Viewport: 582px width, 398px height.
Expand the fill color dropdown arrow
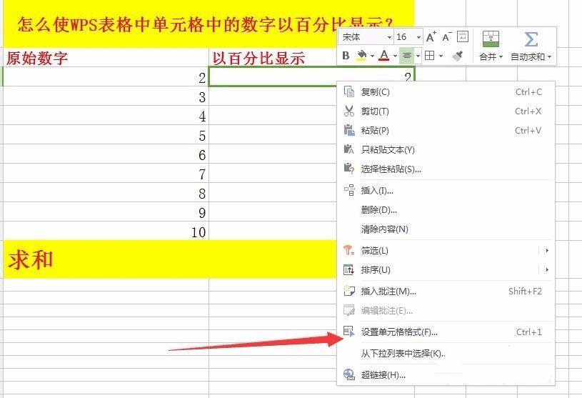pos(372,56)
